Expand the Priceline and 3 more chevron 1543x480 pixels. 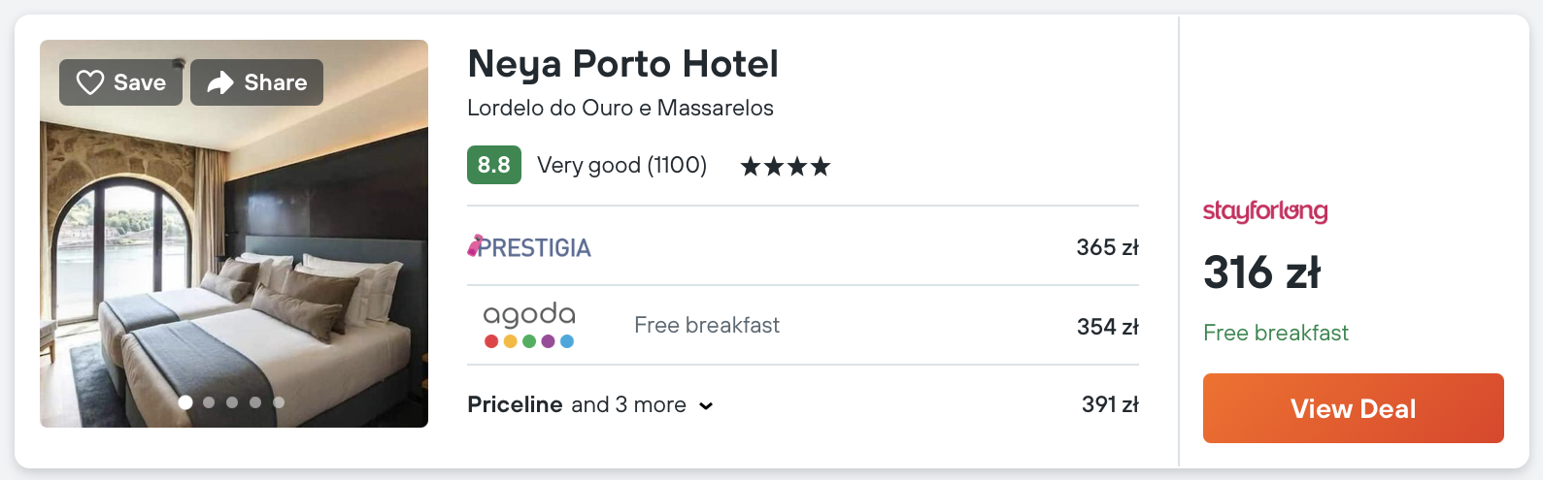pos(706,406)
